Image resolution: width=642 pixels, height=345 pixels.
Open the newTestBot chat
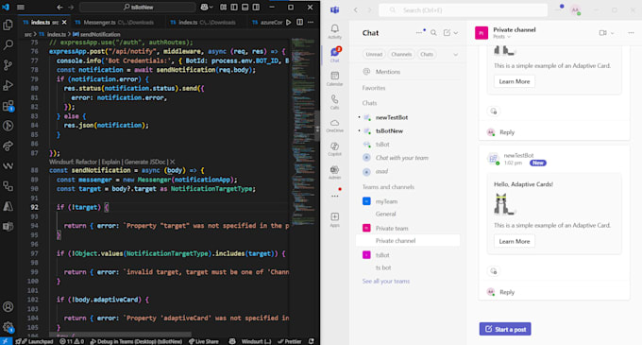[409, 117]
